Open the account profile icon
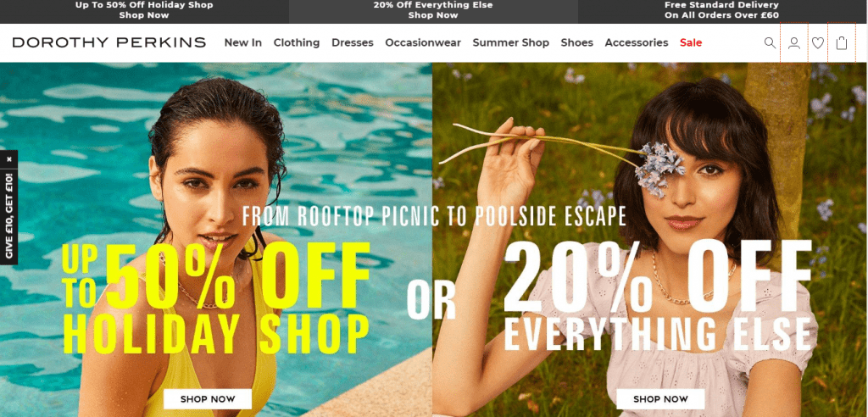 [x=793, y=42]
